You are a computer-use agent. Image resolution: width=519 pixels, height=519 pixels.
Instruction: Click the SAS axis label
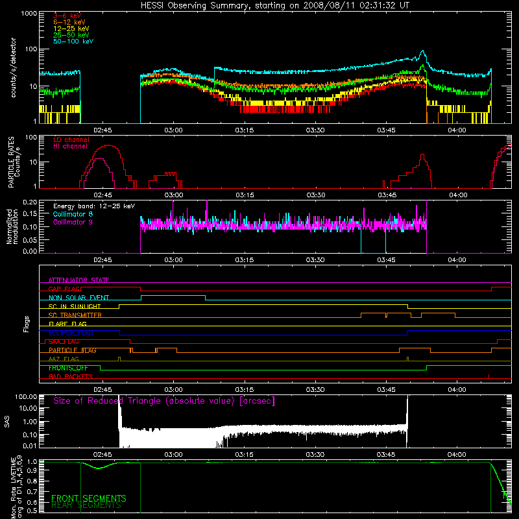pyautogui.click(x=7, y=422)
